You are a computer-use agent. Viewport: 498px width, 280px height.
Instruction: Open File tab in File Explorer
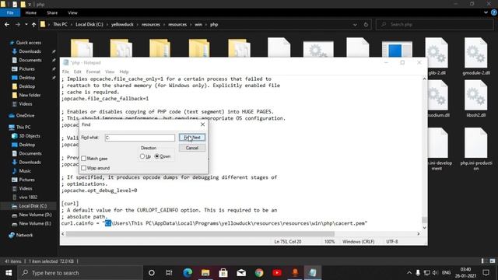(x=10, y=12)
